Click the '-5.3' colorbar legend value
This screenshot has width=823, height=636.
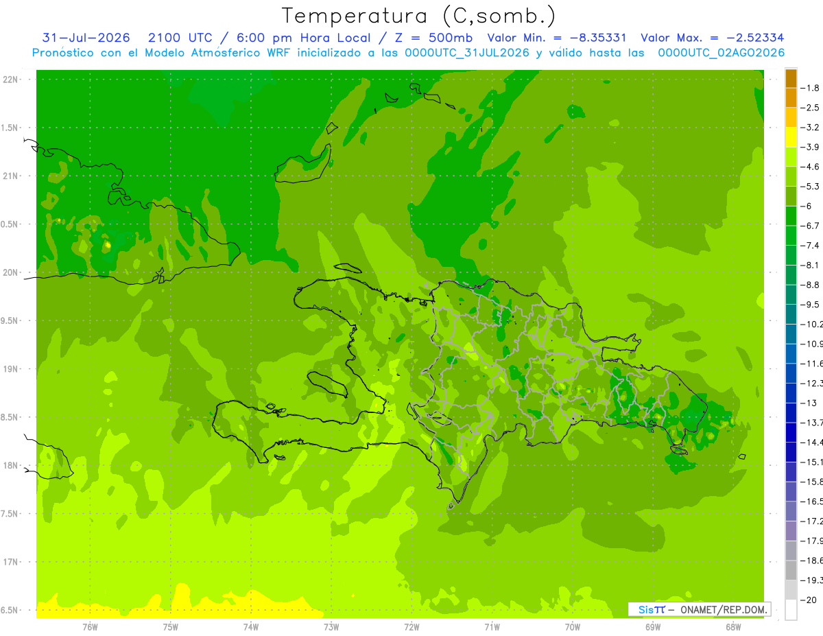[x=810, y=186]
